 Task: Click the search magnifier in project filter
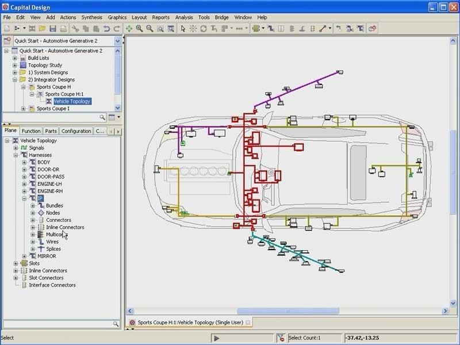(102, 117)
